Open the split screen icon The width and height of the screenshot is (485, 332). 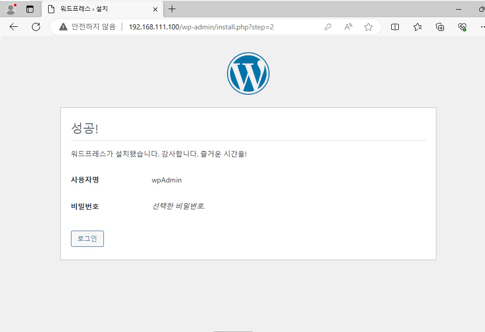pos(395,27)
